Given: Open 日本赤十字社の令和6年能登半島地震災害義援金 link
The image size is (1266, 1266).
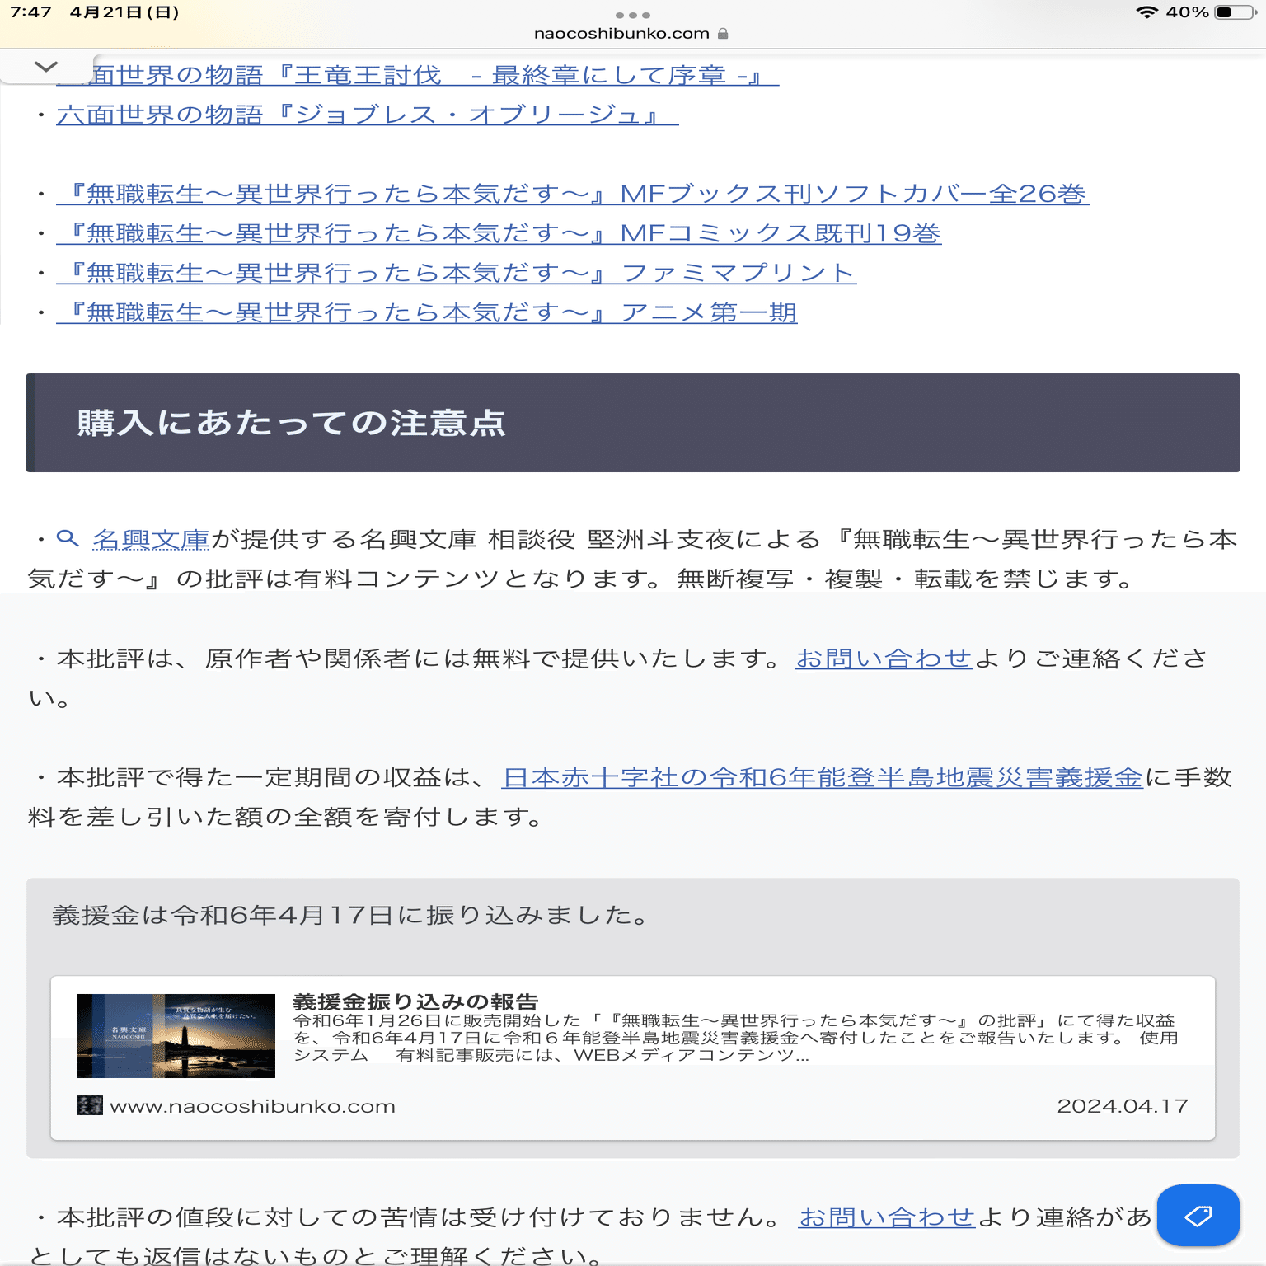Looking at the screenshot, I should 823,777.
